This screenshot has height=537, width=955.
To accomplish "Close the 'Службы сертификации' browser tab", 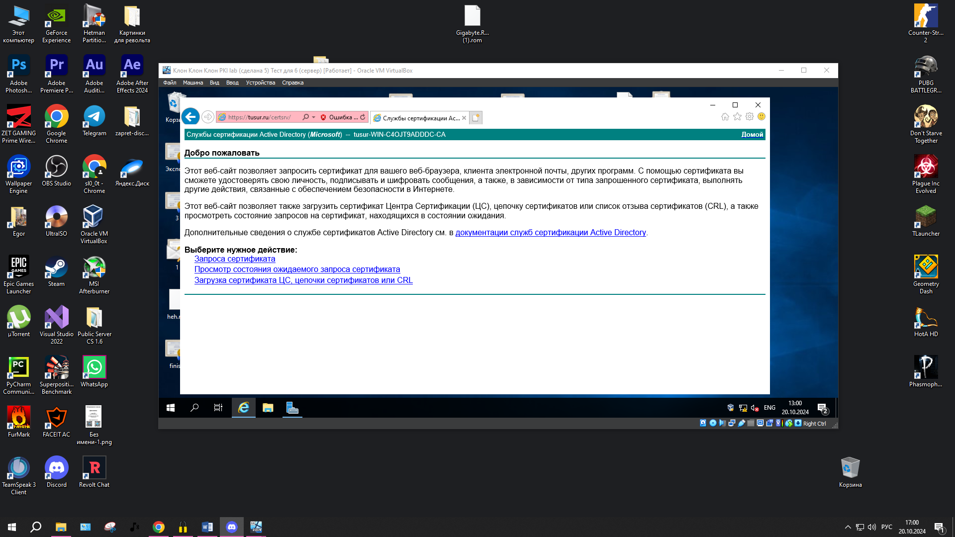I will pos(464,118).
